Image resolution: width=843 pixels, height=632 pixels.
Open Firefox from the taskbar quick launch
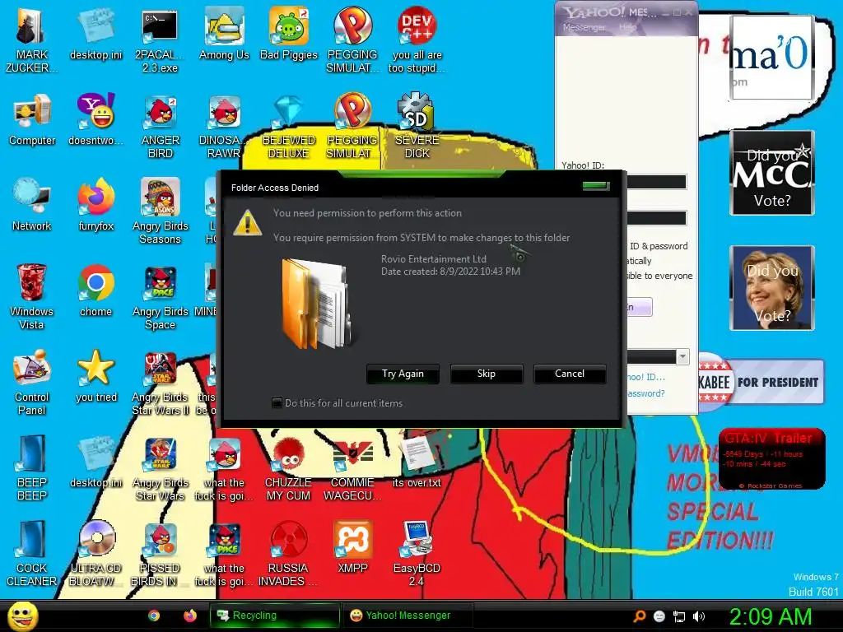[190, 616]
